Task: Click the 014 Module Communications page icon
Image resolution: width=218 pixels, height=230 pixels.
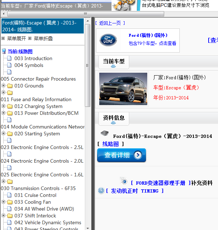Action: point(9,120)
